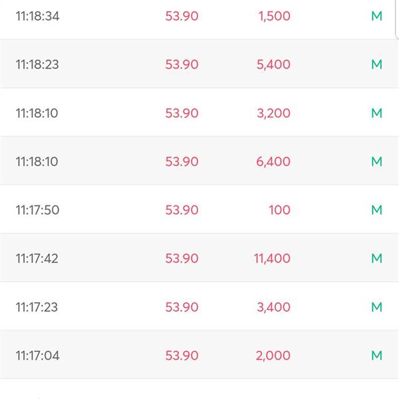Click the 3,400 volume value
Screen dimensions: 399x399
[274, 307]
